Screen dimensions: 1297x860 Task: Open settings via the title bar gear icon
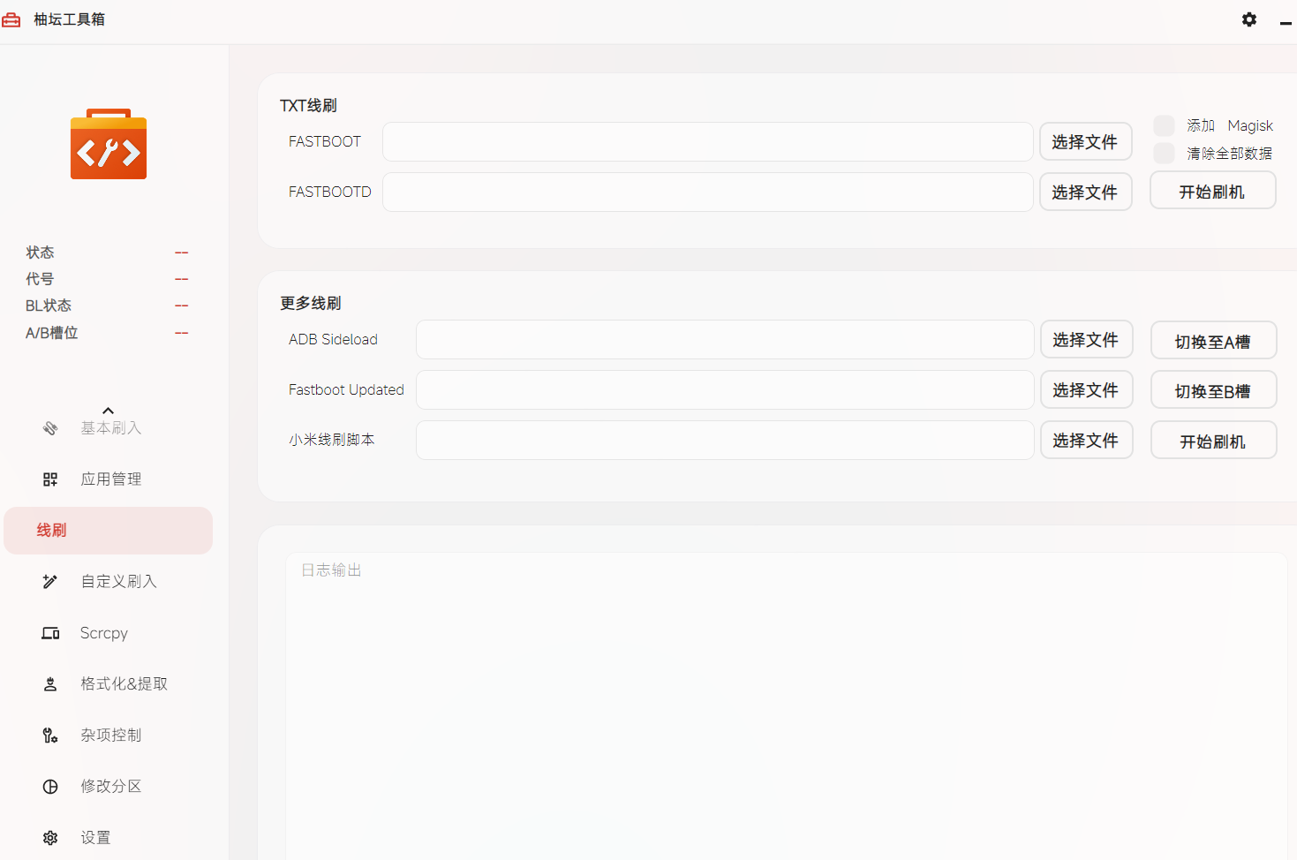(x=1248, y=19)
